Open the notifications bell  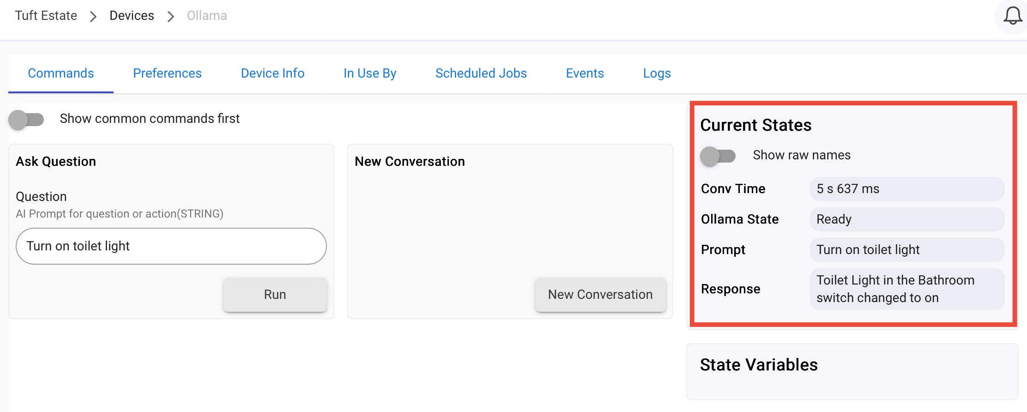click(1012, 16)
